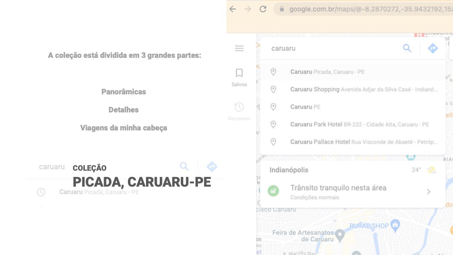
Task: Click faded caruaru search text on left slide
Action: 52,167
